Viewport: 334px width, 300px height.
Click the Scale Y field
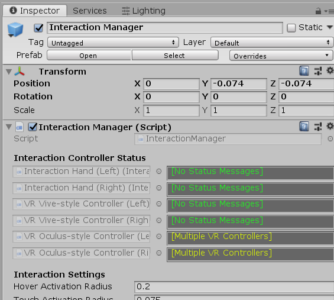click(239, 111)
